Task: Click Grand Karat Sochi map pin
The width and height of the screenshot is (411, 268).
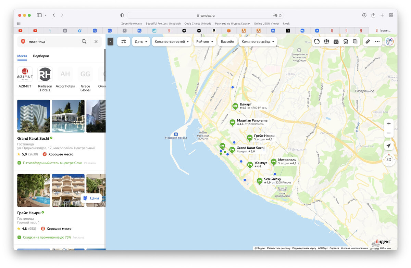Action: (x=232, y=150)
